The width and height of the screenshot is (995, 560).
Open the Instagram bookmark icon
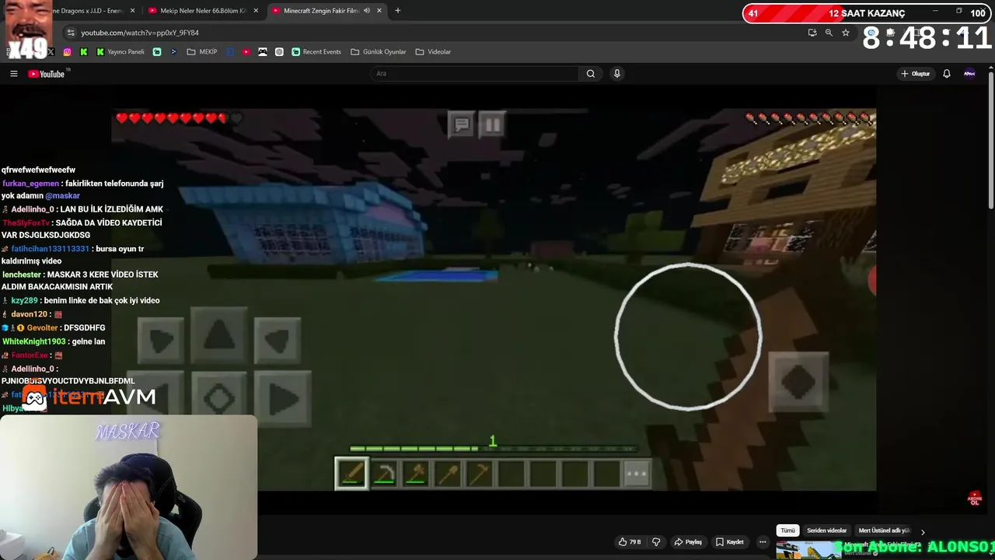67,52
